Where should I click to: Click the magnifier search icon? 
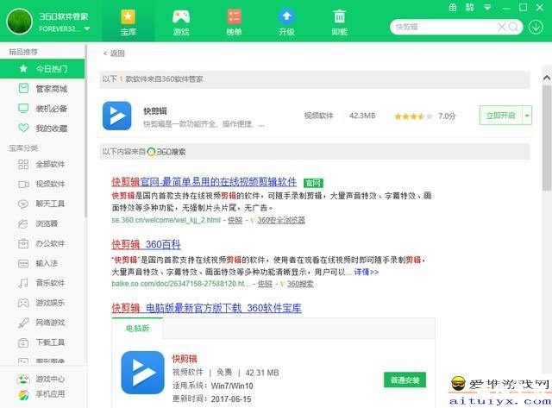click(513, 27)
